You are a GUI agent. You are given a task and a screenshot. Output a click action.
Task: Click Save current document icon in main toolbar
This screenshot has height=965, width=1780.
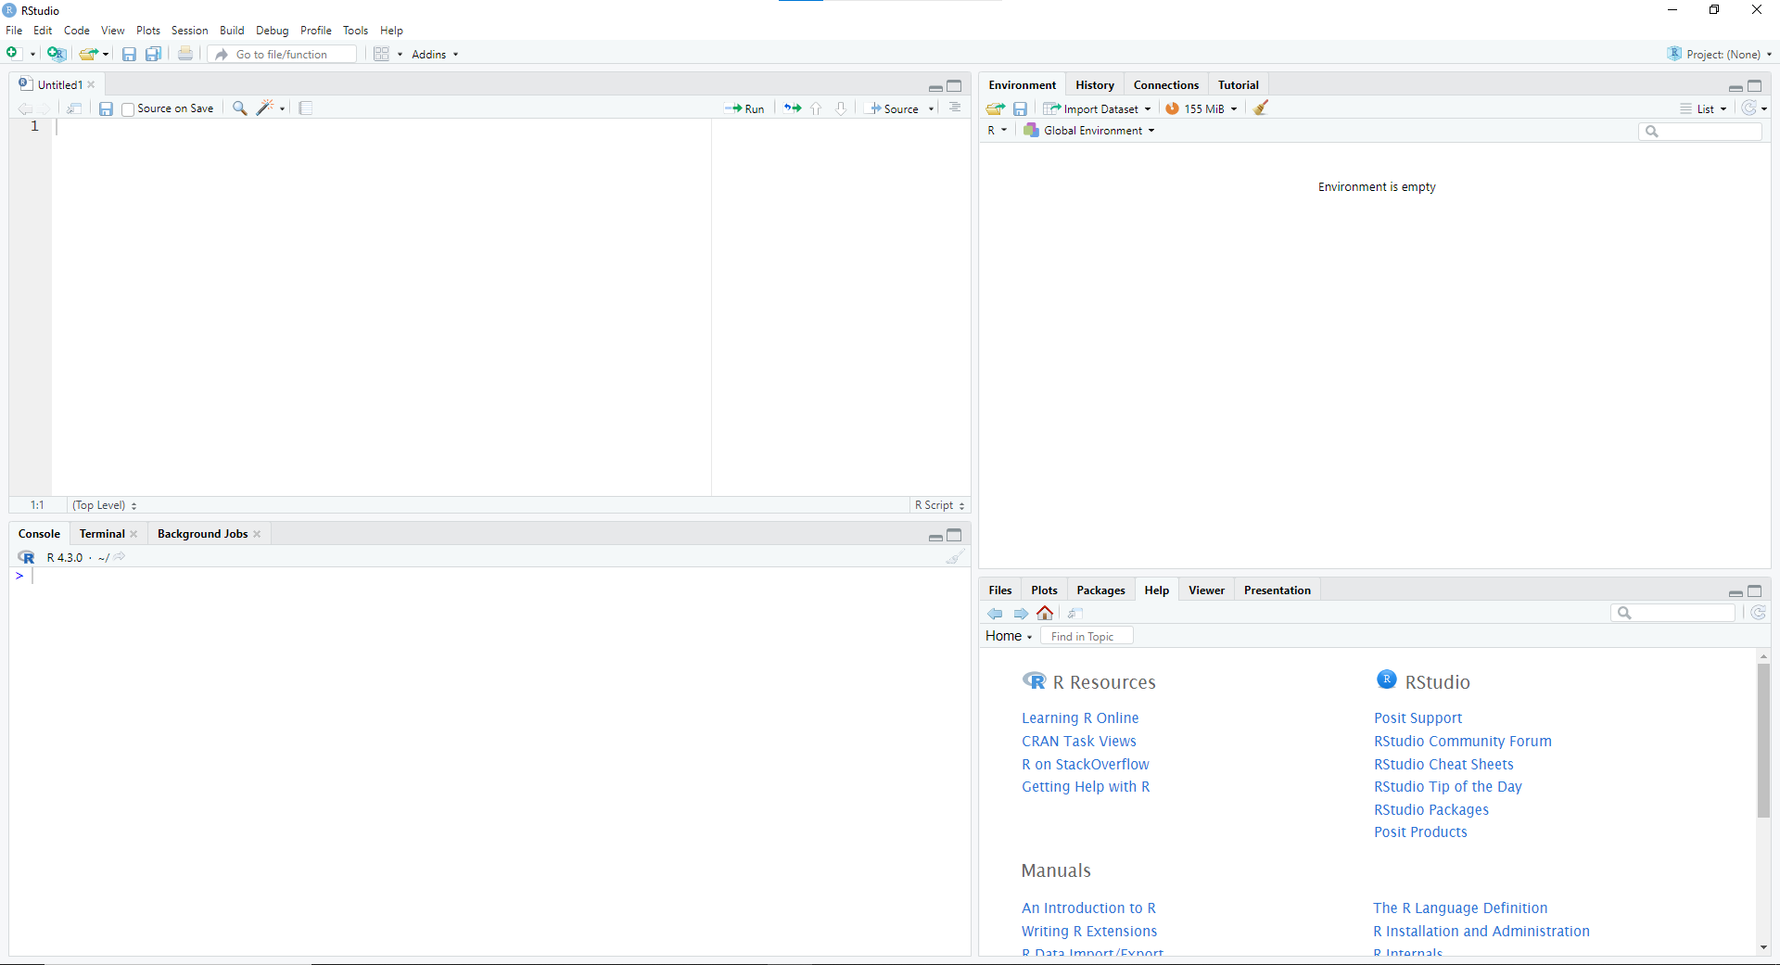(x=129, y=54)
